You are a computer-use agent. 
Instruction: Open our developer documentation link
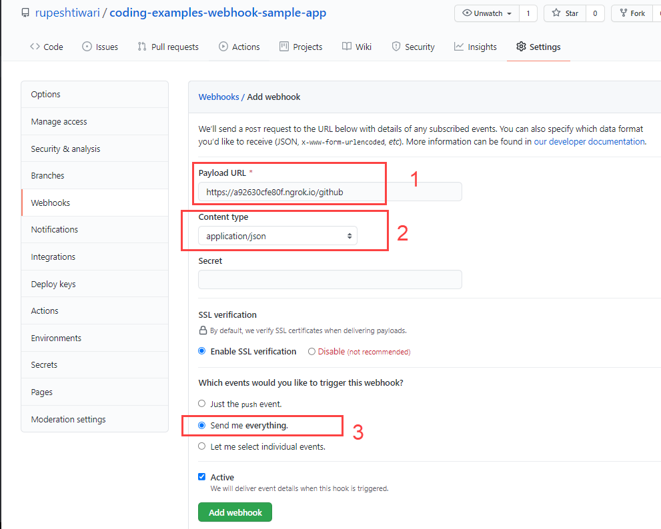(590, 141)
